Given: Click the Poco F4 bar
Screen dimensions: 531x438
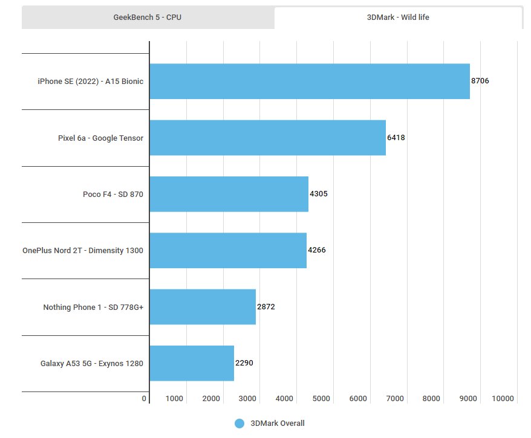Looking at the screenshot, I should tap(229, 194).
